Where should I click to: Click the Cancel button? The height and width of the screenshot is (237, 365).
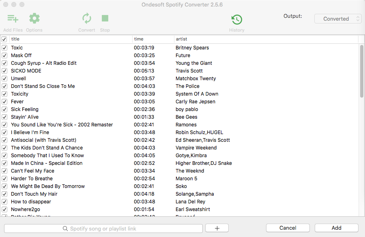pyautogui.click(x=288, y=228)
